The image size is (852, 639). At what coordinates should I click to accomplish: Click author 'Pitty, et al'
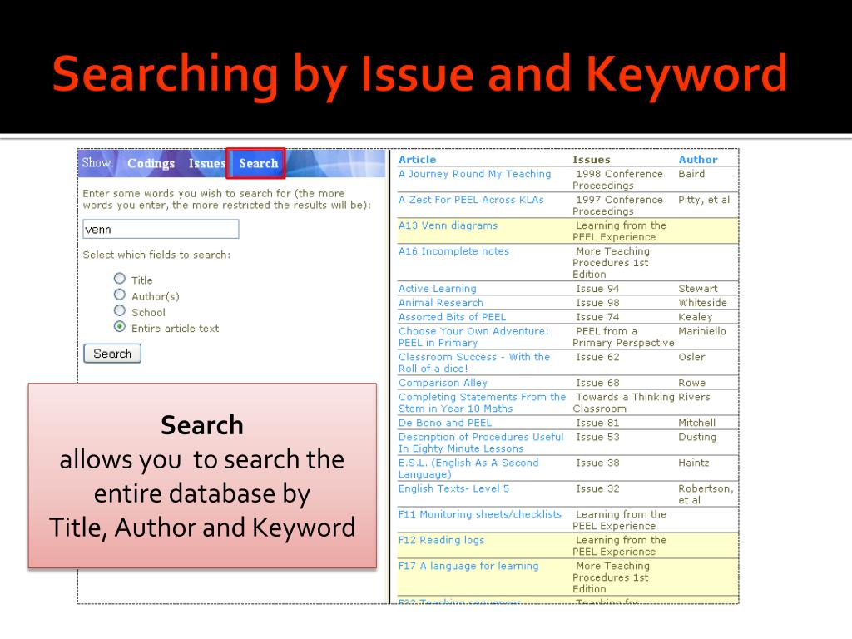pyautogui.click(x=704, y=200)
